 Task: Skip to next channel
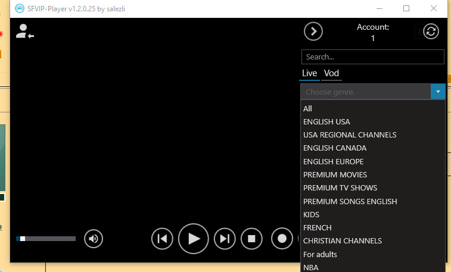point(225,239)
